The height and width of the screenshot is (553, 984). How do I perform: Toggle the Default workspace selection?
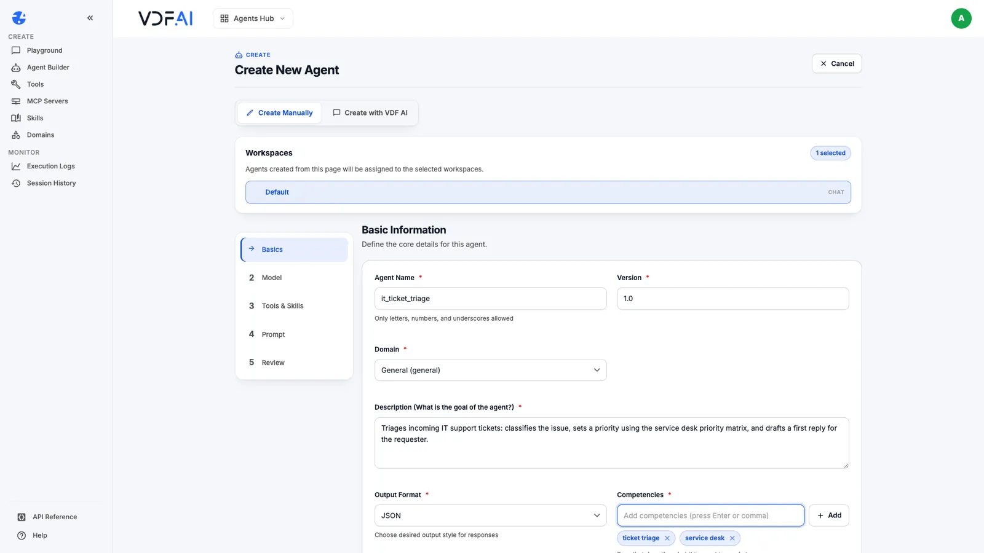tap(548, 192)
